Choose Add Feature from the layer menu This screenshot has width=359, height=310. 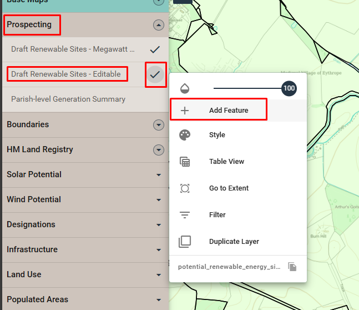point(238,111)
